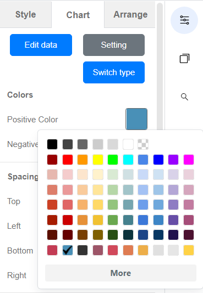Choose the bright red color swatch

pos(68,160)
